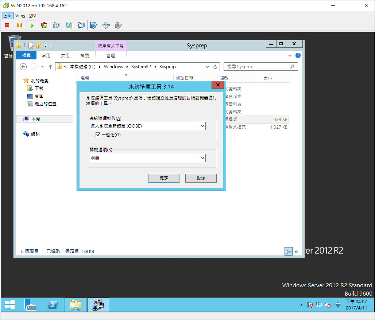The height and width of the screenshot is (320, 375).
Task: Reset the virtual machine
Action: coord(44,25)
